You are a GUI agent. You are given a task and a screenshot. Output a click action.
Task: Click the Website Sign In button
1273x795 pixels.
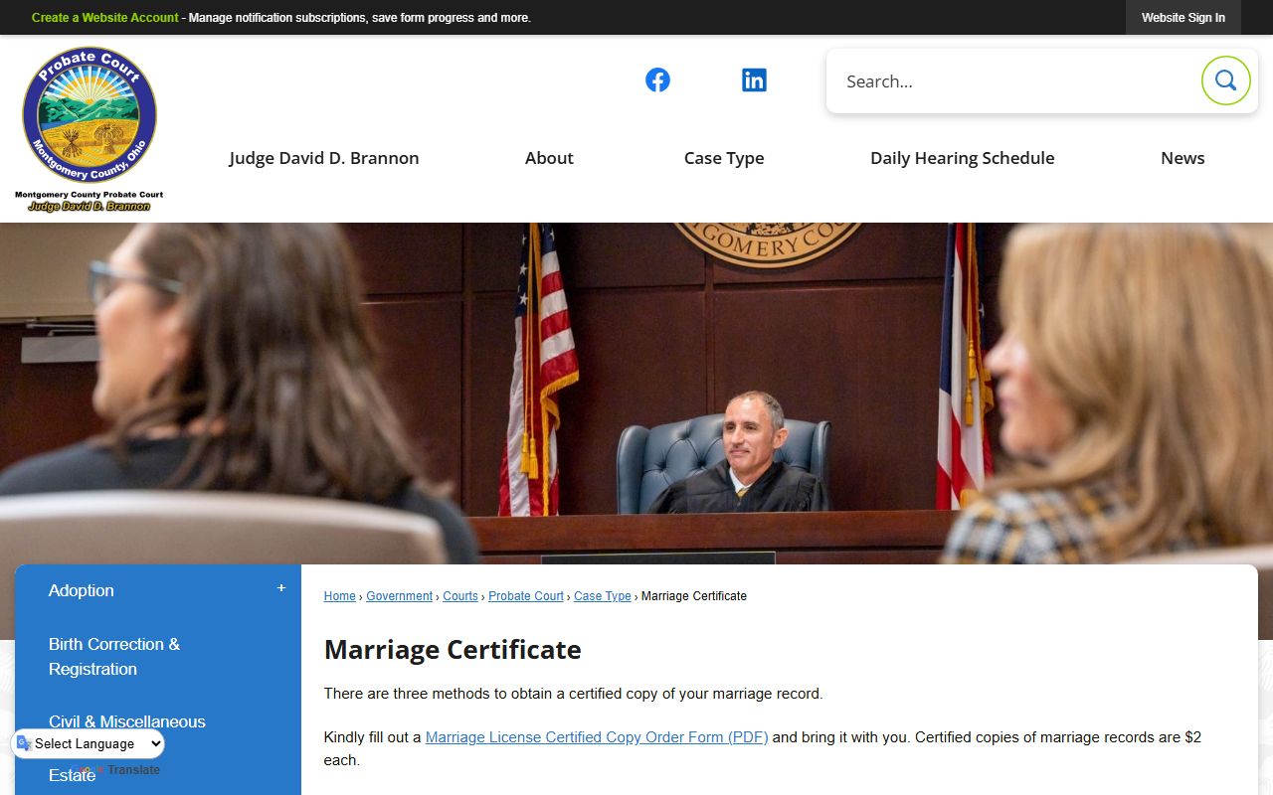click(x=1183, y=18)
